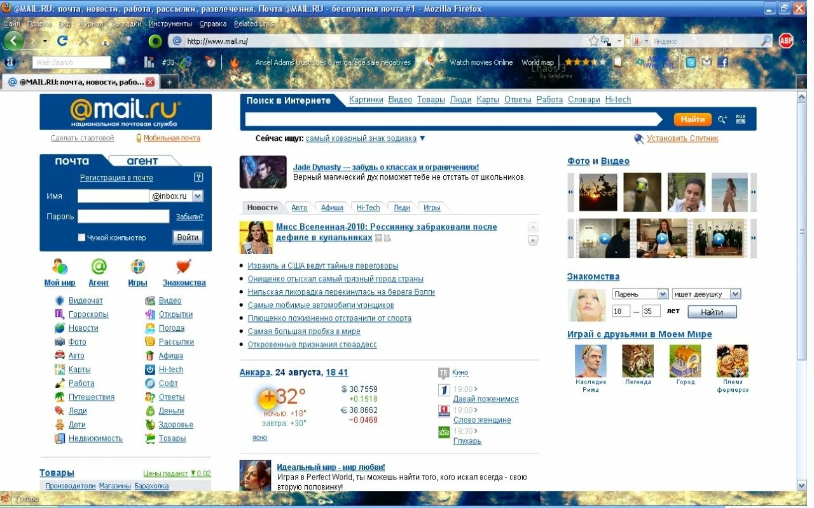Open the Легенда game icon
814x508 pixels.
(638, 361)
